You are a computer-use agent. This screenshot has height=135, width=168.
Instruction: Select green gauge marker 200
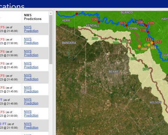[x=95, y=35]
